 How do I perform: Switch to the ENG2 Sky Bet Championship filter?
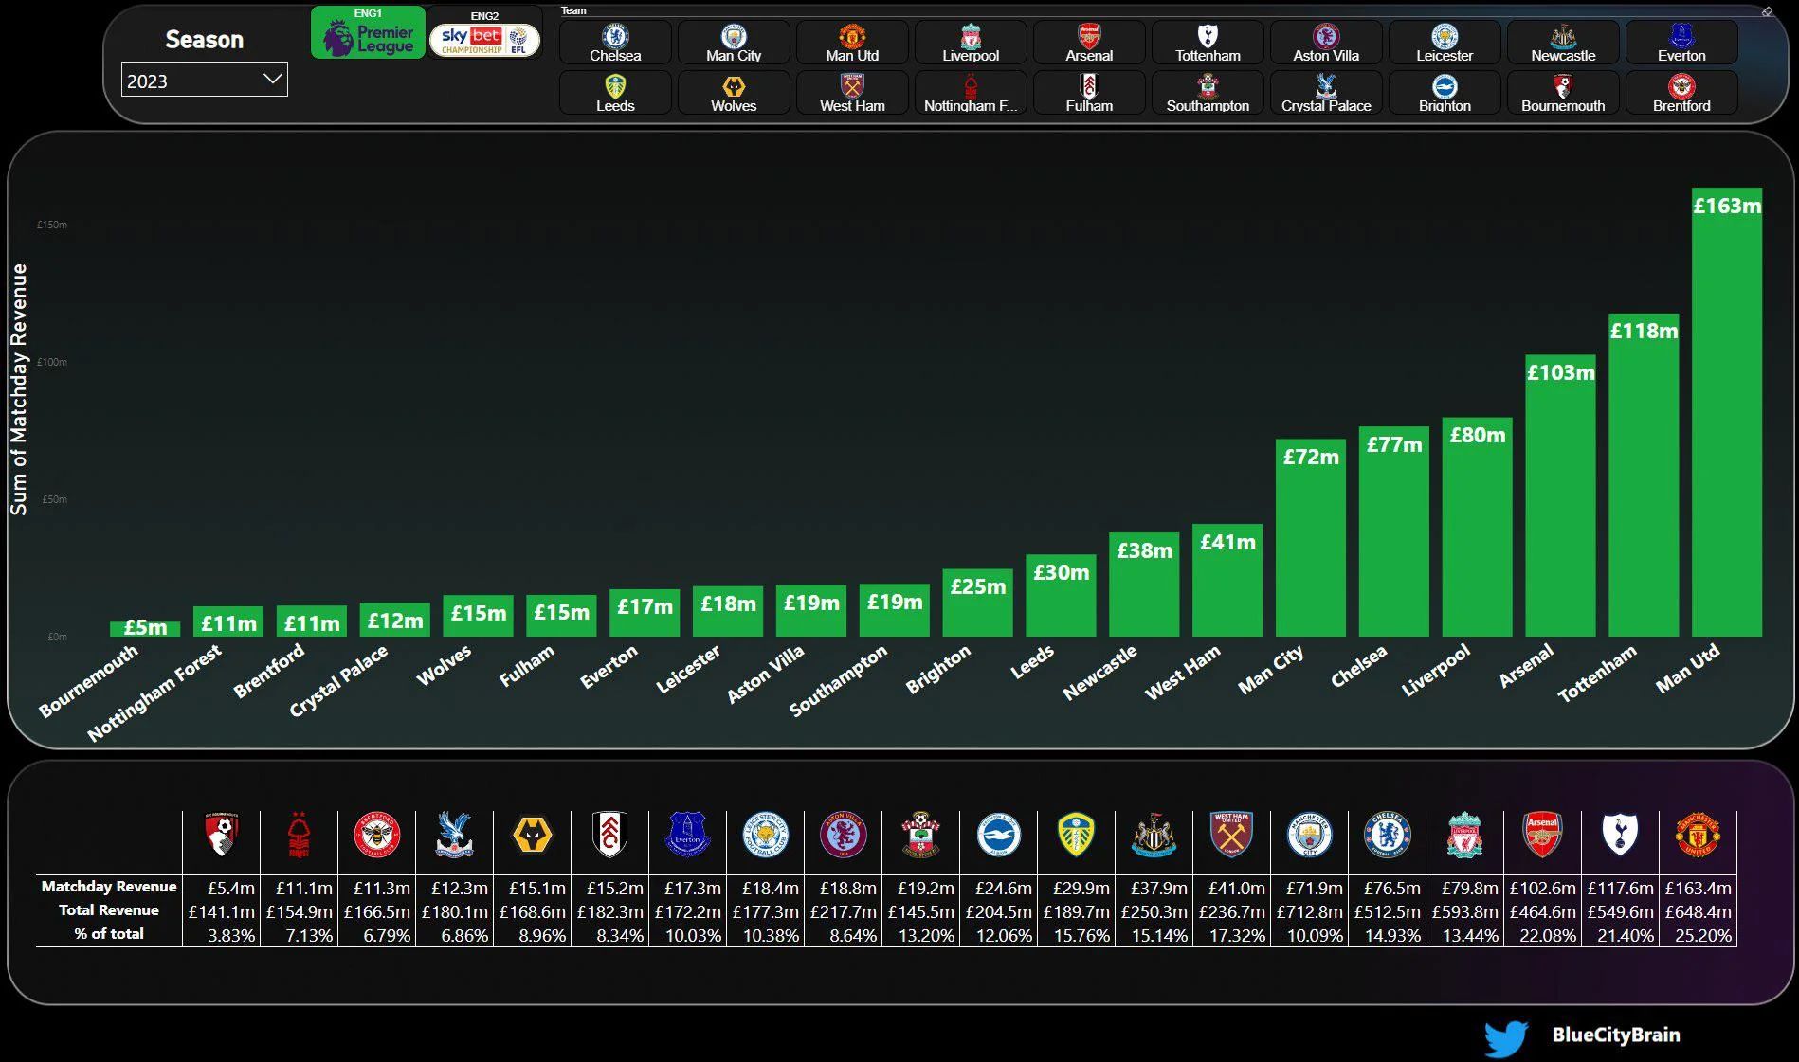point(484,34)
